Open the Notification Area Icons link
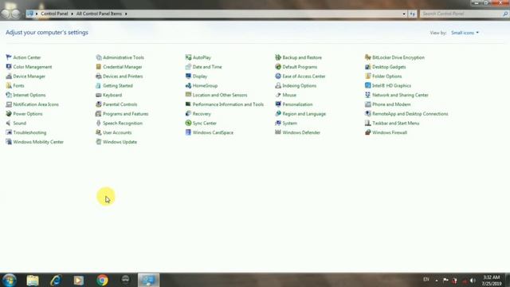The height and width of the screenshot is (287, 510). click(36, 104)
